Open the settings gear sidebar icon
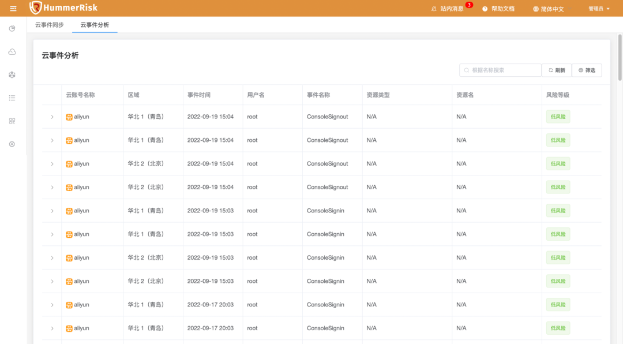Image resolution: width=623 pixels, height=344 pixels. (12, 144)
